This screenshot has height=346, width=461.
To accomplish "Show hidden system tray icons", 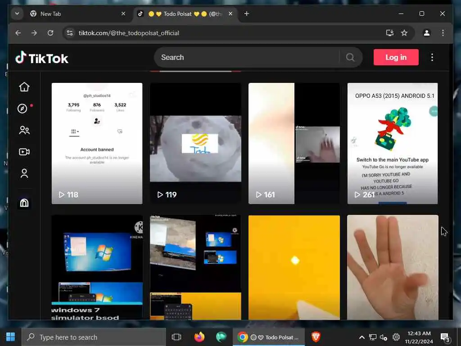I will [362, 337].
